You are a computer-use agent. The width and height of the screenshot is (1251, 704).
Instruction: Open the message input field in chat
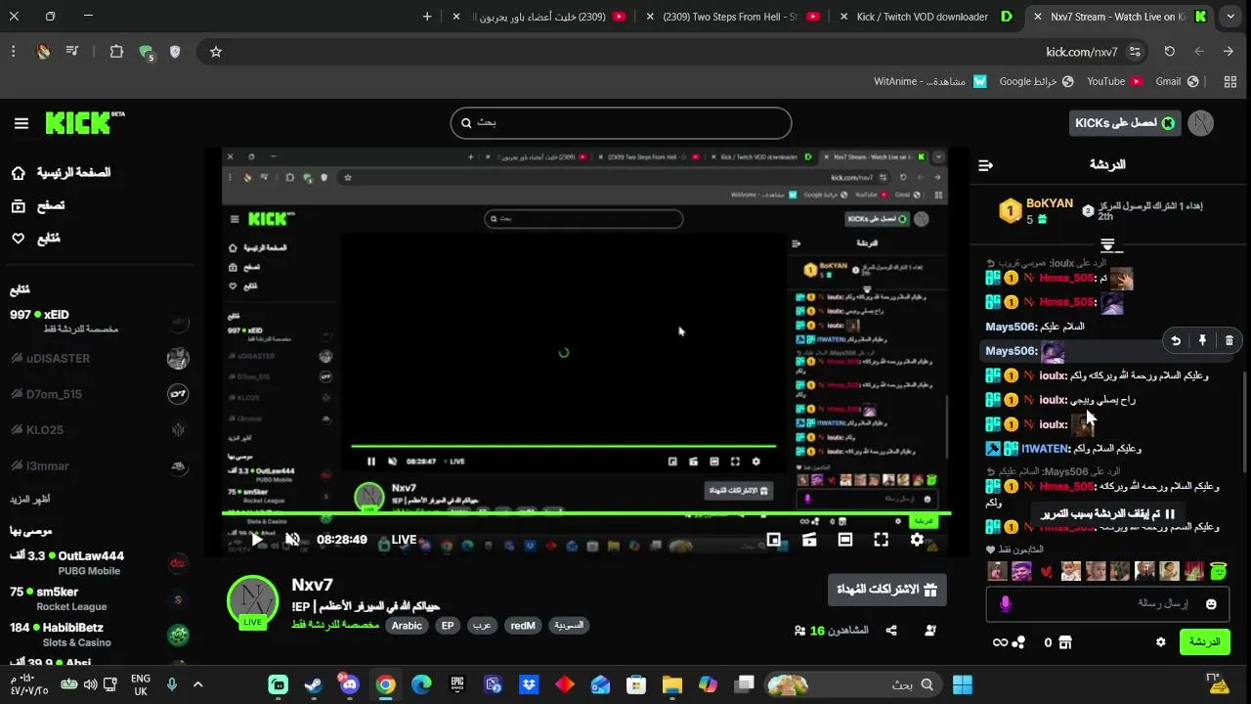1107,603
